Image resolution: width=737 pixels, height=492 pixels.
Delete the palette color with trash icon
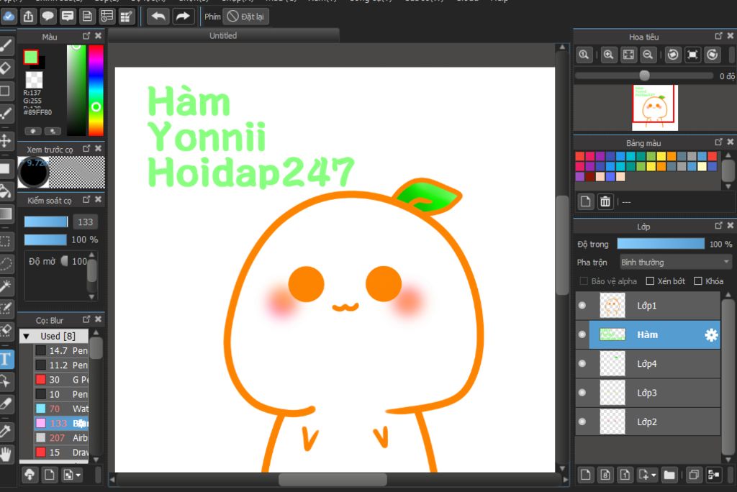coord(605,201)
